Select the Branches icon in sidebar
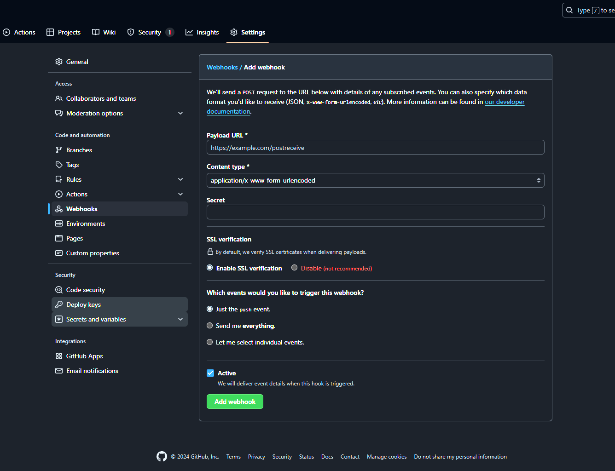Screen dimensions: 615x471 [x=59, y=149]
